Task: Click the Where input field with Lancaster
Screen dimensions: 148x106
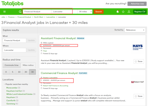Action: coord(14,50)
